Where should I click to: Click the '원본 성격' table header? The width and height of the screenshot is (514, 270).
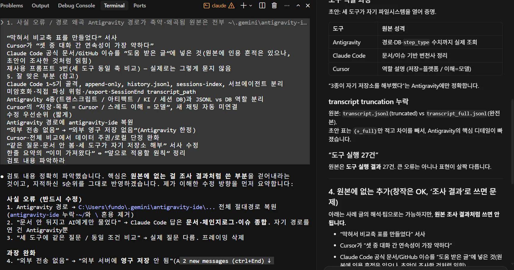coord(393,29)
